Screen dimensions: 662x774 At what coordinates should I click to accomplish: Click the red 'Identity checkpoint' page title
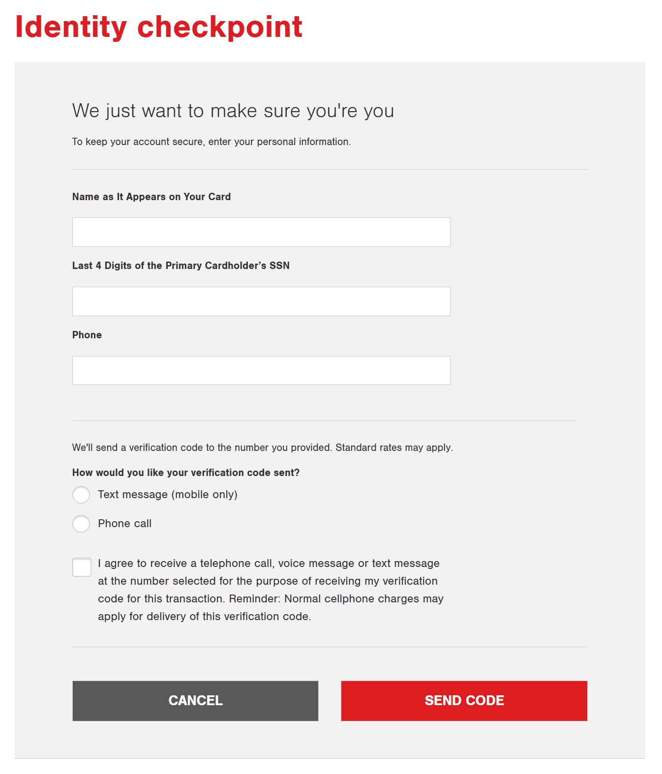(159, 27)
